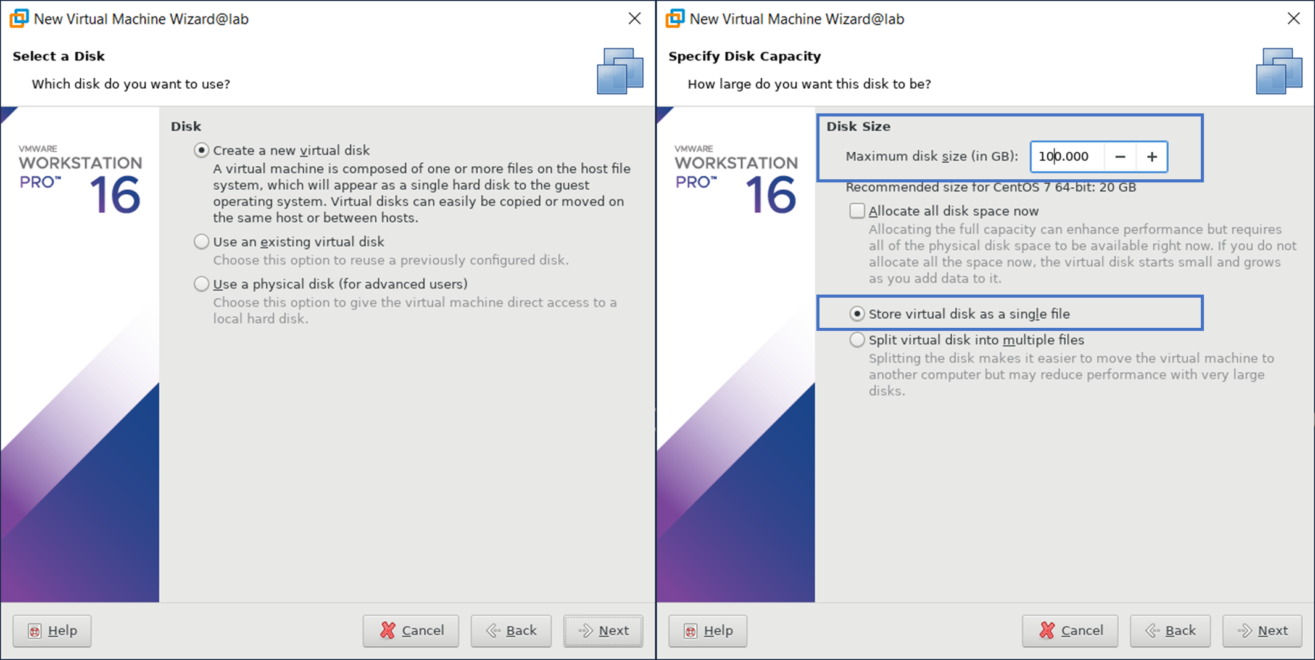
Task: Click the VMware icon in left wizard title bar
Action: pyautogui.click(x=19, y=18)
